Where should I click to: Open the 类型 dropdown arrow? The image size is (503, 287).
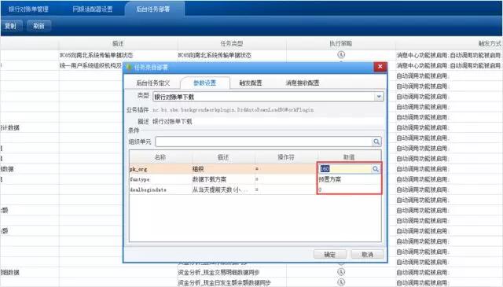point(379,97)
